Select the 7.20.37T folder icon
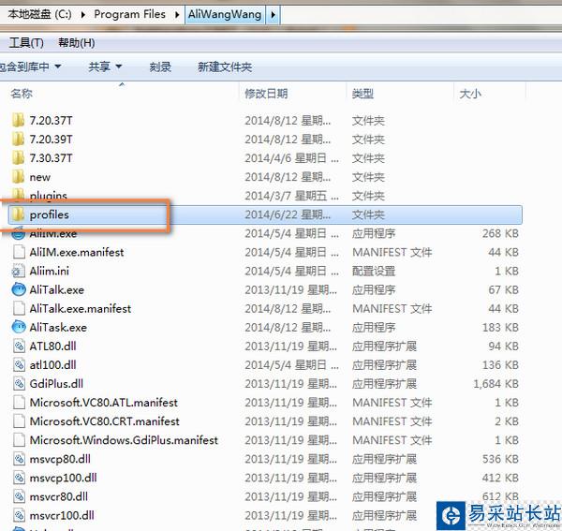This screenshot has width=562, height=531. click(x=18, y=120)
